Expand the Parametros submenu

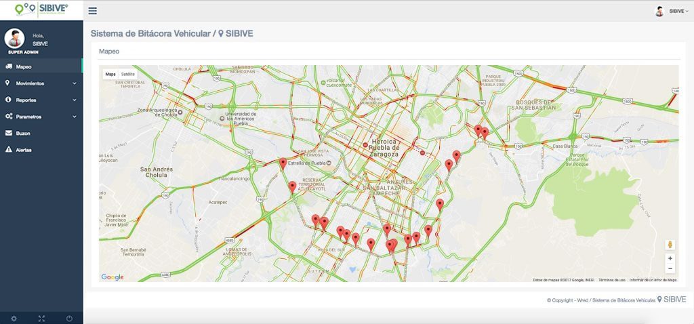pos(41,117)
